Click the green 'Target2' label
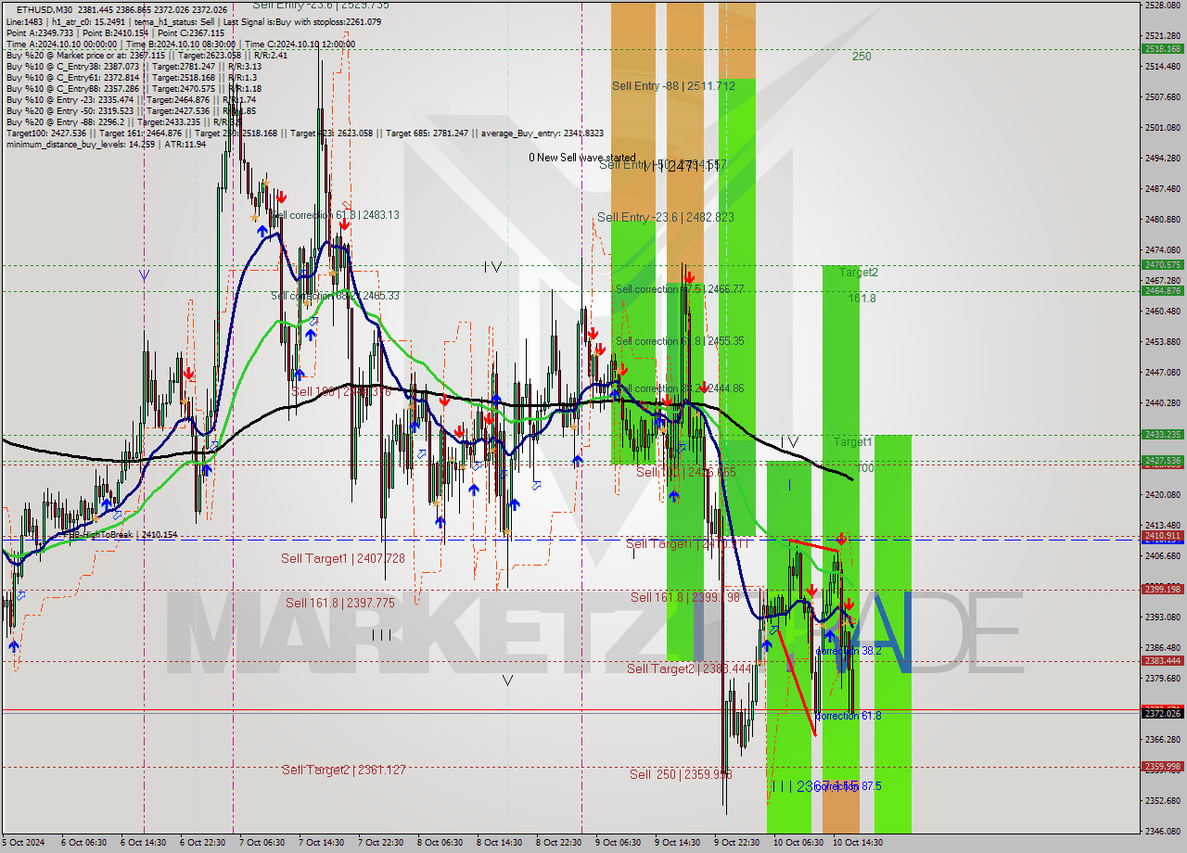The image size is (1187, 853). tap(859, 273)
